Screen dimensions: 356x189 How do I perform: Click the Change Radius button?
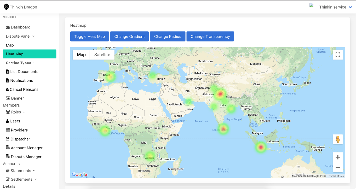[168, 37]
